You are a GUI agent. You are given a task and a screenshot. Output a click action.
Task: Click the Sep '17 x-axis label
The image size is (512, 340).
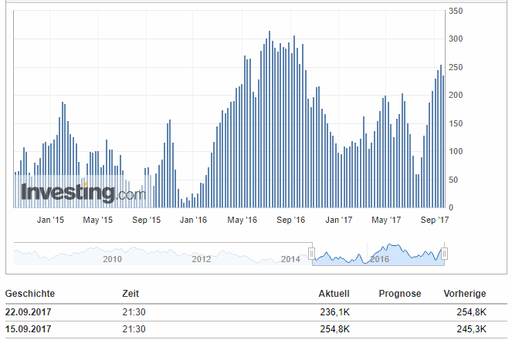(435, 220)
